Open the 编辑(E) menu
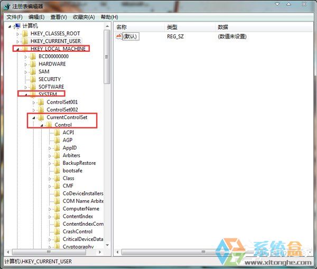The height and width of the screenshot is (269, 317). [36, 17]
